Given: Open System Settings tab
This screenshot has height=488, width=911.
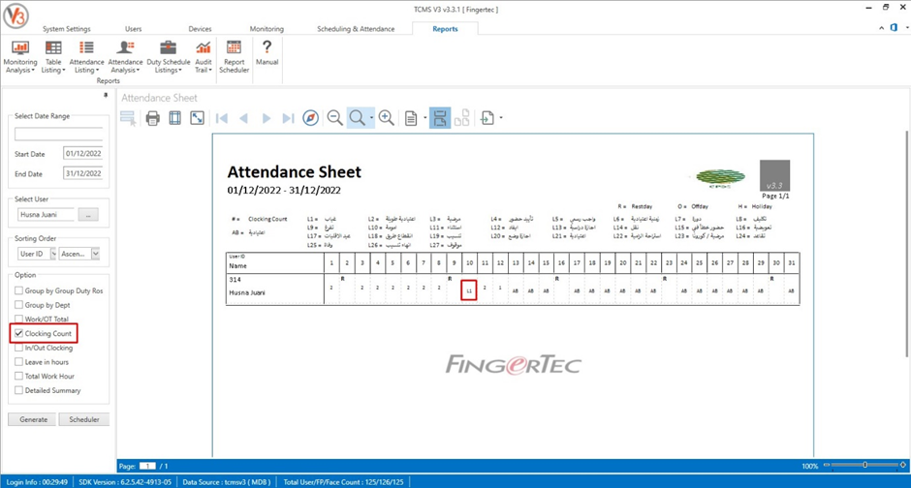Looking at the screenshot, I should 66,29.
